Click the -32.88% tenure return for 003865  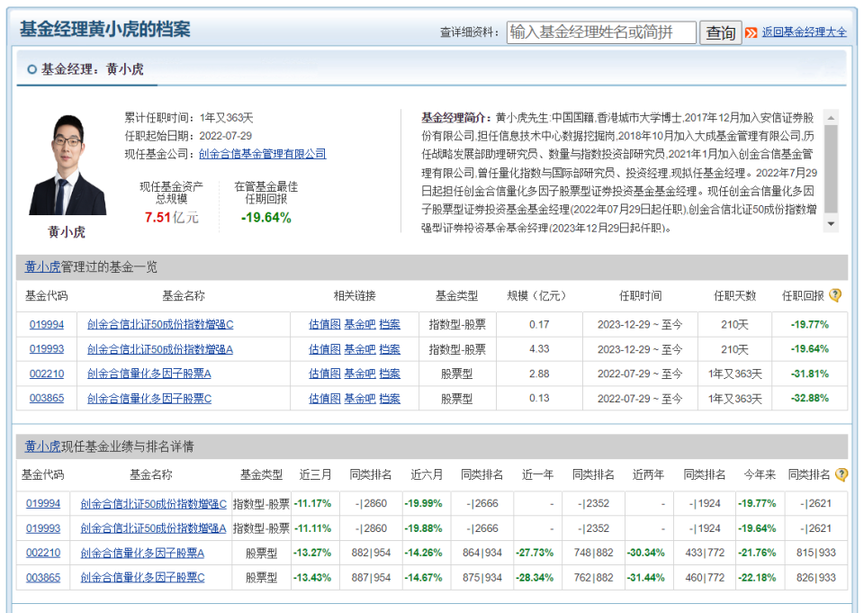(809, 398)
